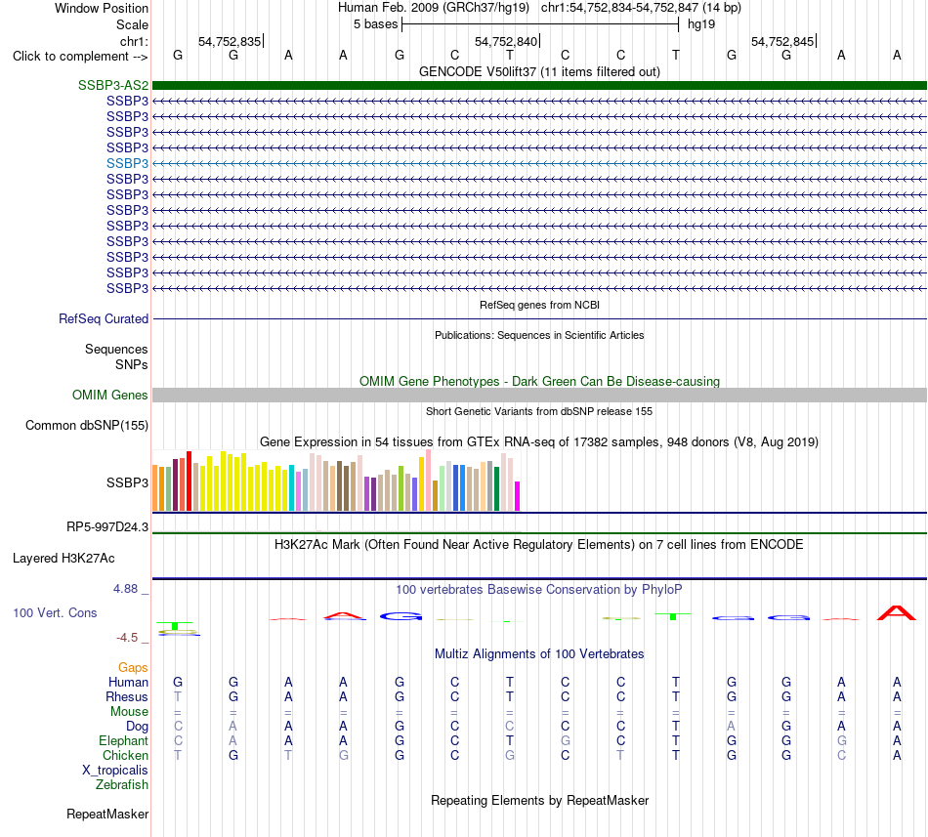This screenshot has width=928, height=837.
Task: Click the chr1:54,752,834-54,752,847 position text
Action: click(x=641, y=8)
